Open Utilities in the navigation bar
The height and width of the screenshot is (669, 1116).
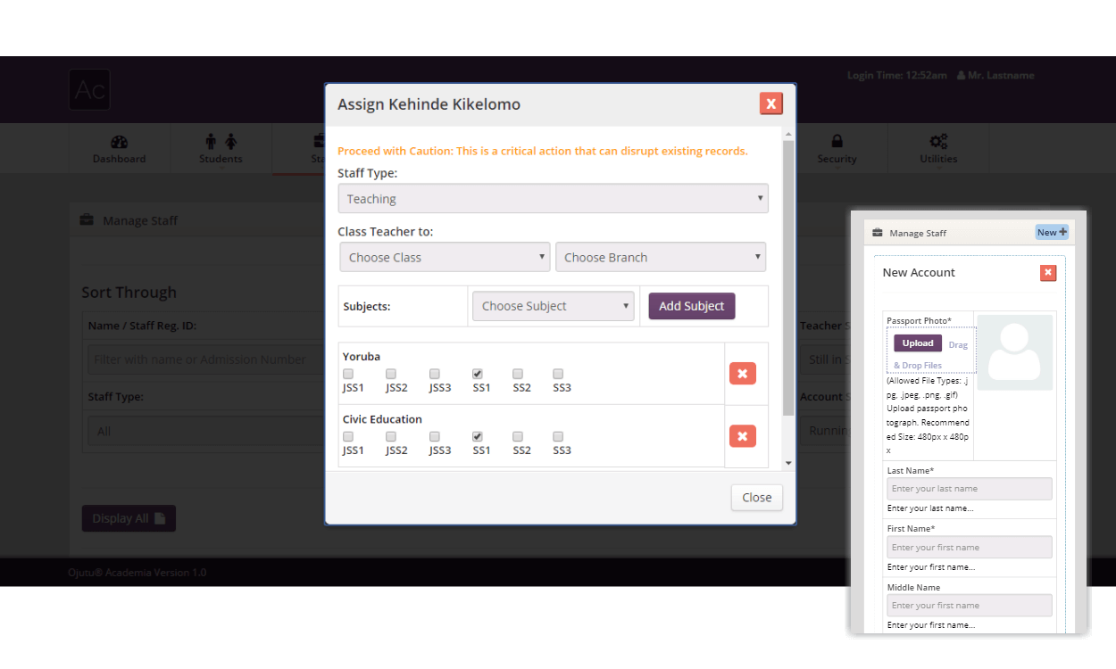pyautogui.click(x=938, y=149)
